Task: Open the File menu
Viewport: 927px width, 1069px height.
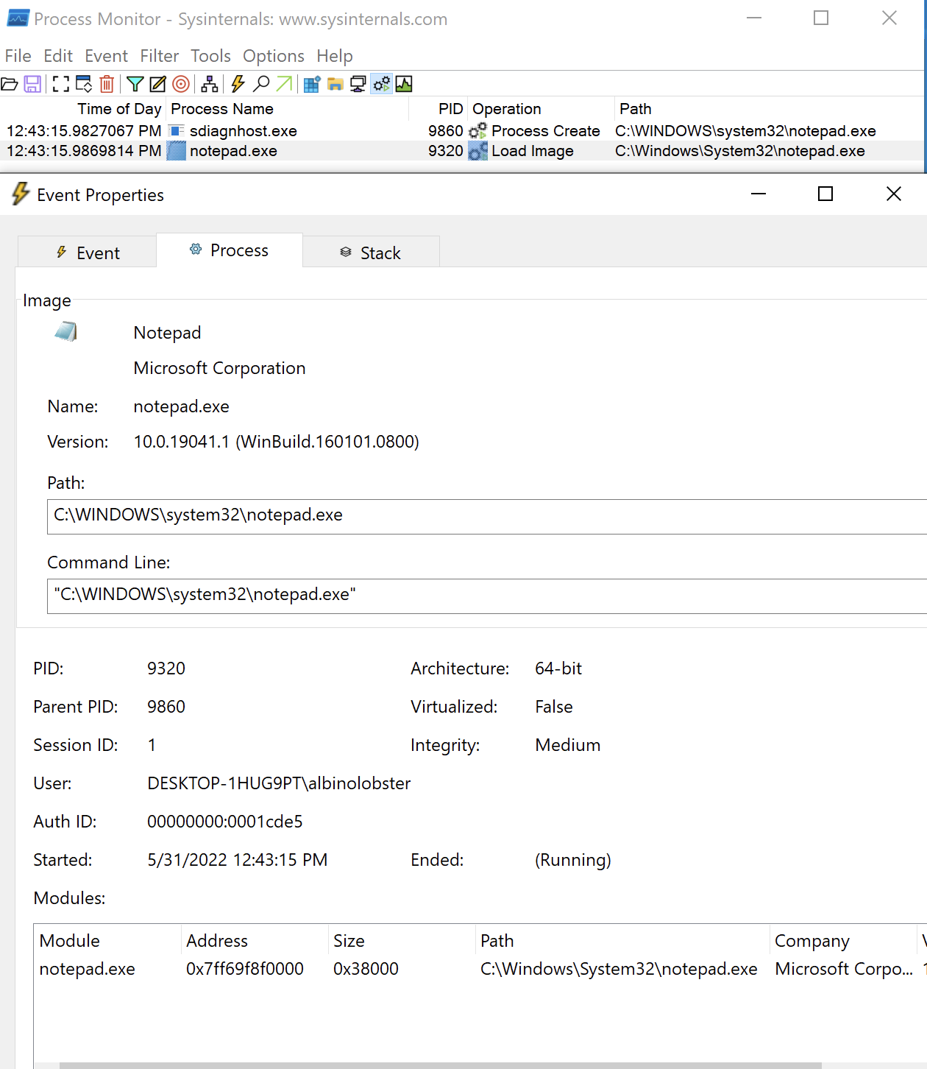Action: click(18, 56)
